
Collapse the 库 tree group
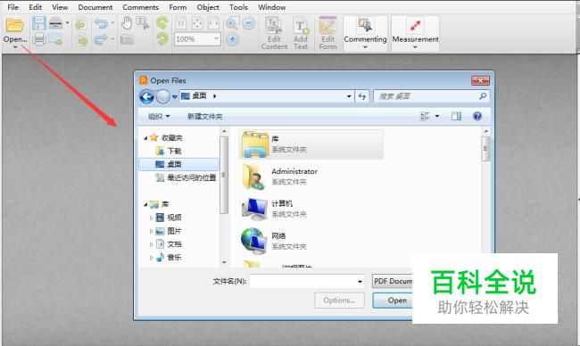145,204
